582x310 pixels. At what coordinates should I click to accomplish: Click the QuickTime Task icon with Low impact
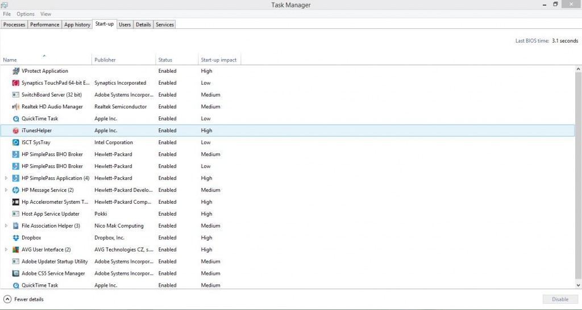[15, 119]
